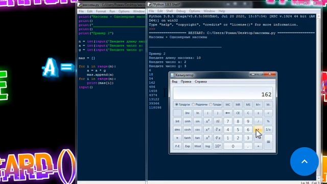Click the editor window title icon
This screenshot has width=327, height=184.
(80, 5)
